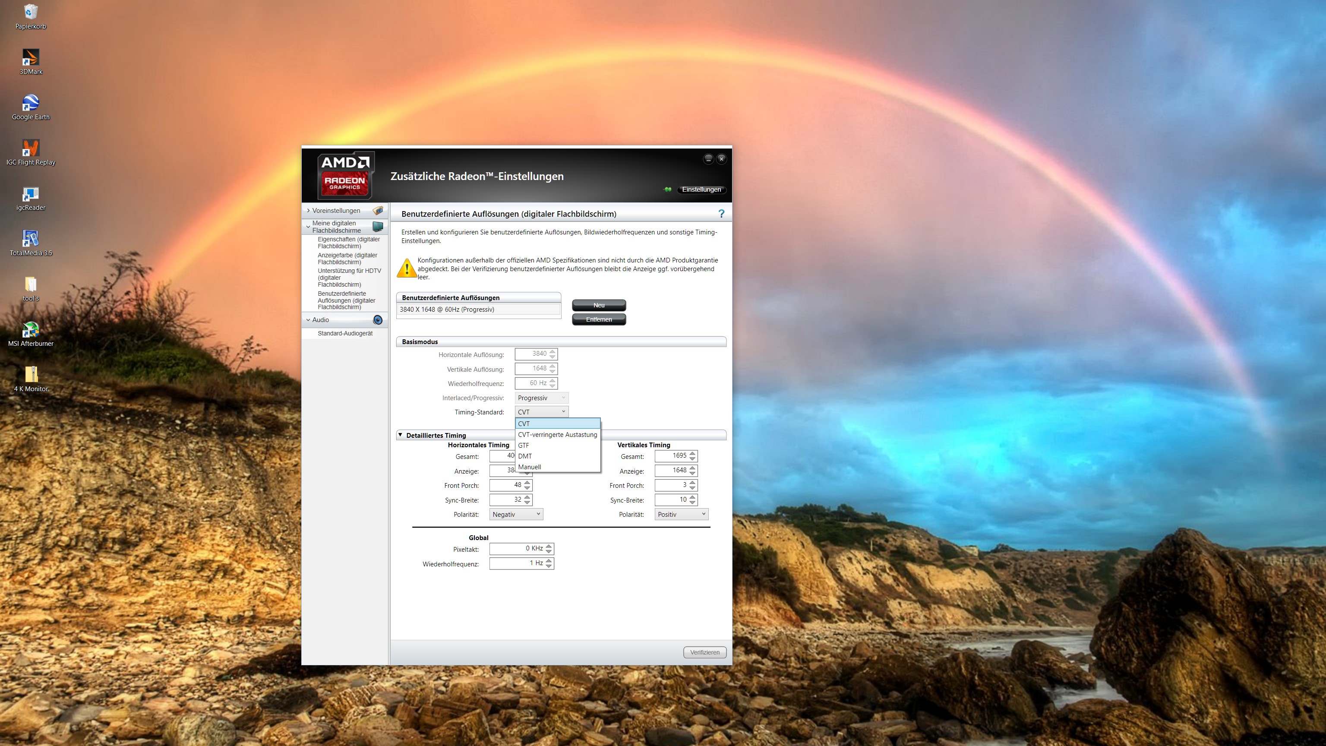Screen dimensions: 1326x746
Task: Click the Audio speaker icon in sidebar
Action: [378, 320]
